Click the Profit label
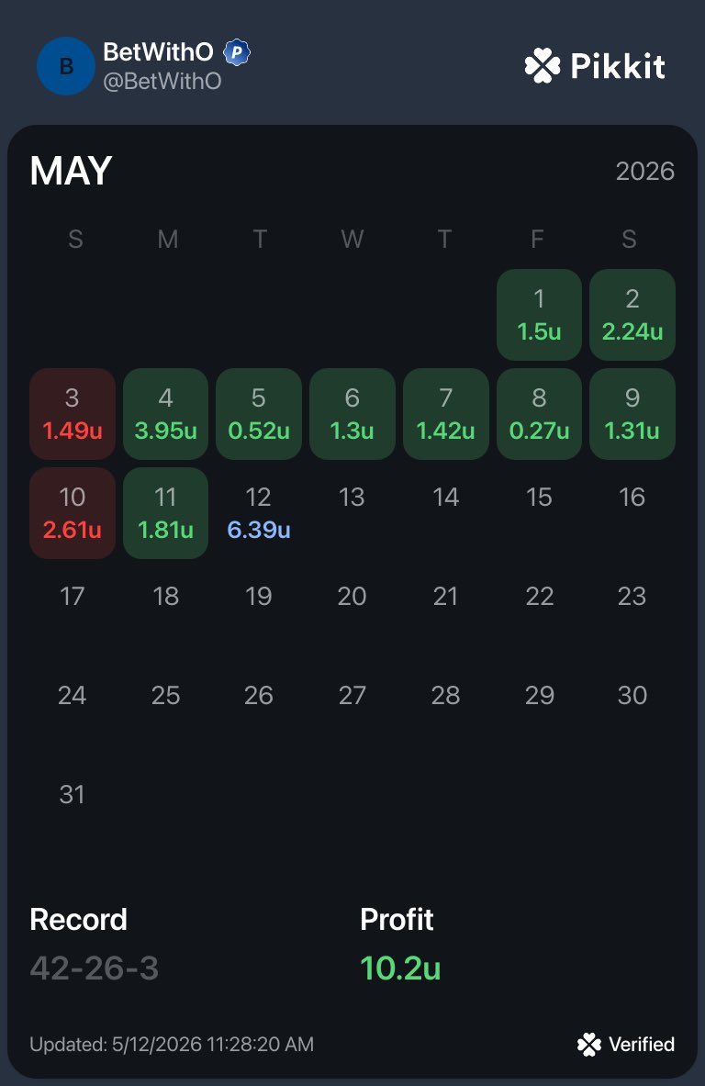 tap(397, 920)
